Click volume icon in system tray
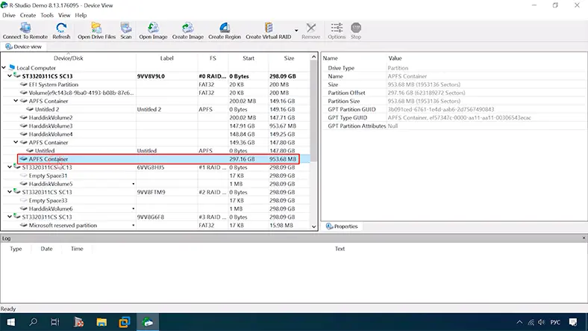The width and height of the screenshot is (588, 331). (x=541, y=322)
